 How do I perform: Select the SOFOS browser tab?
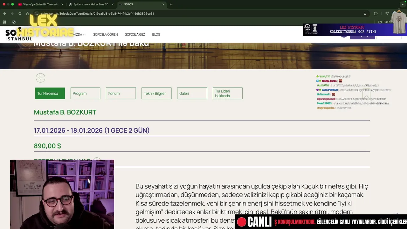(141, 4)
